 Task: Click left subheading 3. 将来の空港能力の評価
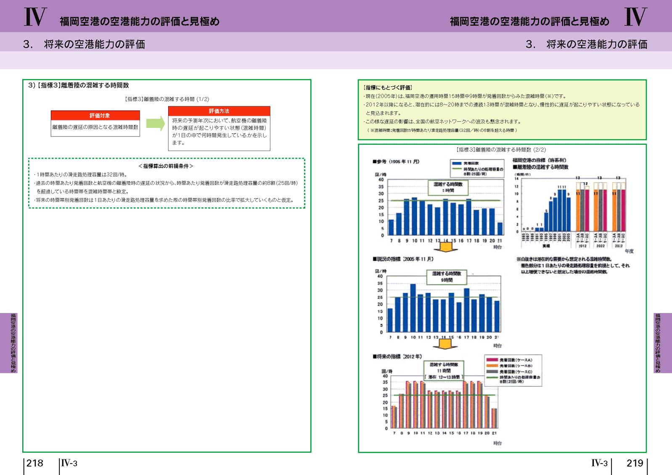[x=84, y=44]
